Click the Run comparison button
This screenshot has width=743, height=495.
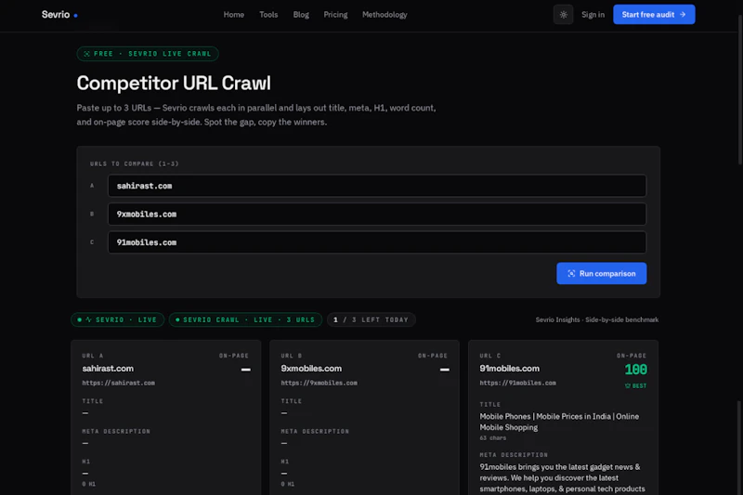pos(601,273)
